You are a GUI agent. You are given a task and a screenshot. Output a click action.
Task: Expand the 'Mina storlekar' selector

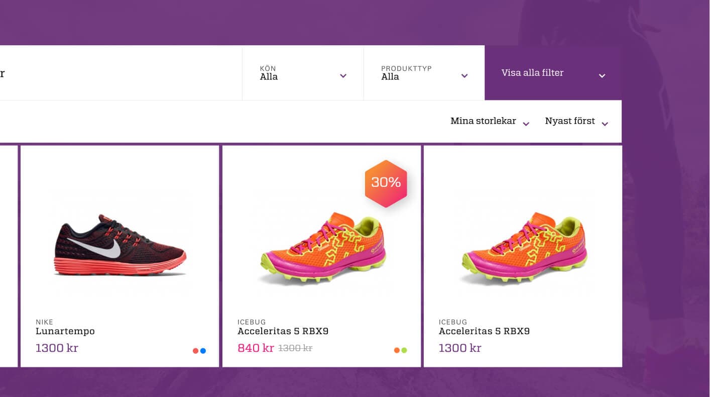tap(483, 121)
